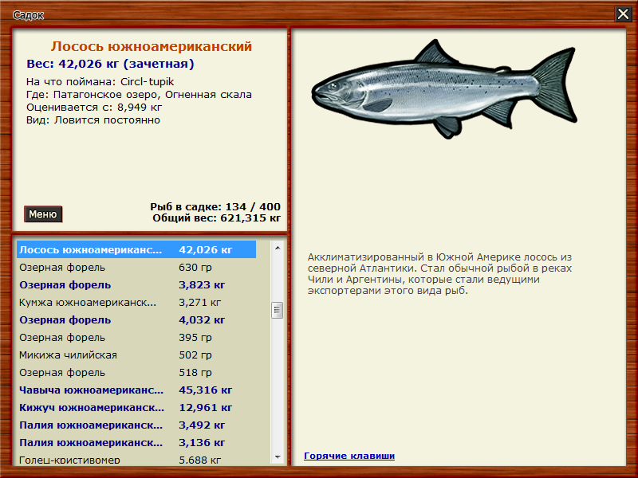638x478 pixels.
Task: Select the Озерная форель 518 гр row
Action: 136,372
